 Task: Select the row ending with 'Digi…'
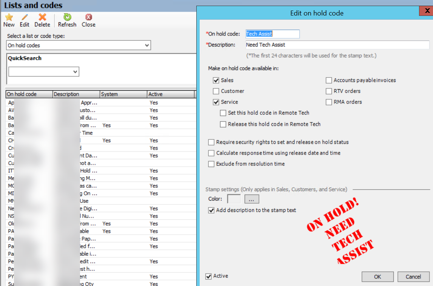[101, 209]
